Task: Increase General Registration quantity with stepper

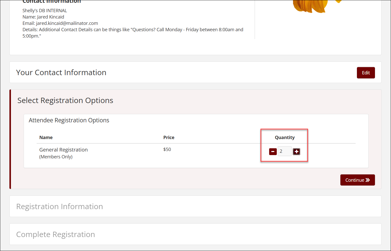Action: (x=296, y=151)
